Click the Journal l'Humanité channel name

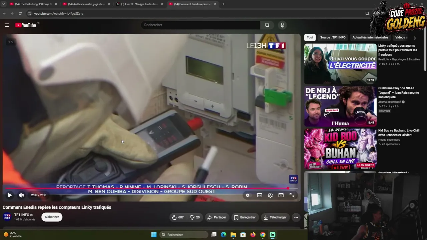390,102
